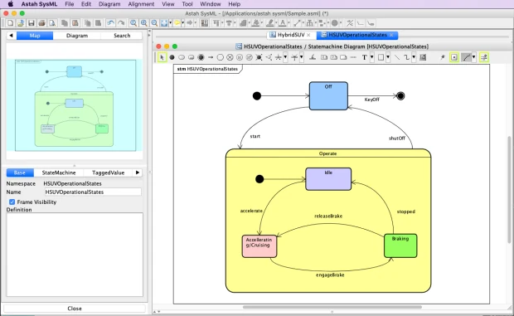Image resolution: width=514 pixels, height=316 pixels.
Task: Open the Text tool dropdown arrow
Action: 371,57
